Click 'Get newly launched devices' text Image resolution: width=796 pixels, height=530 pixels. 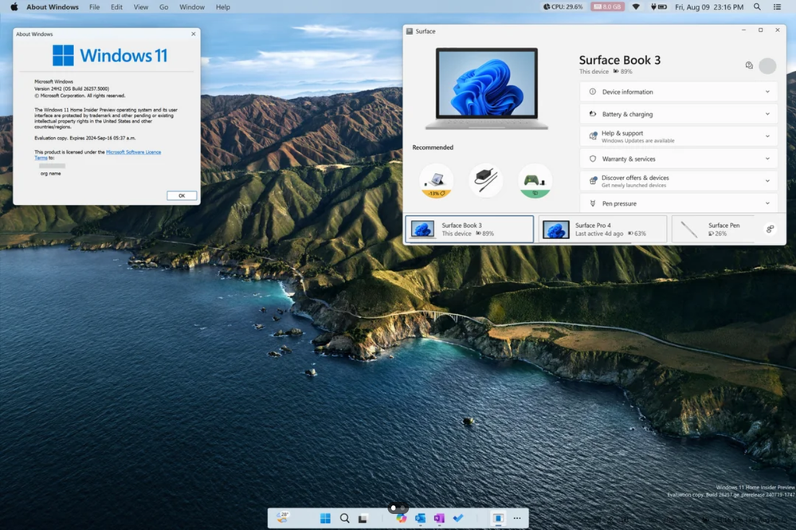633,185
